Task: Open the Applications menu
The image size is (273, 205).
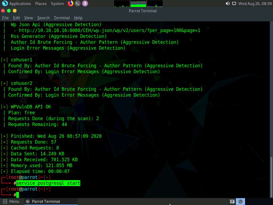Action: point(20,3)
